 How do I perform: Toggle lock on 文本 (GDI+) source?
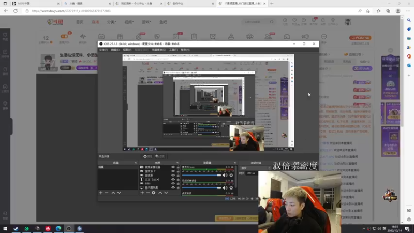[x=178, y=179]
